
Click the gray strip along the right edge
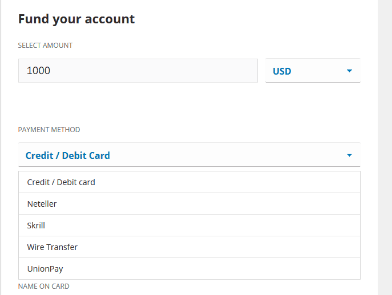tap(385, 147)
